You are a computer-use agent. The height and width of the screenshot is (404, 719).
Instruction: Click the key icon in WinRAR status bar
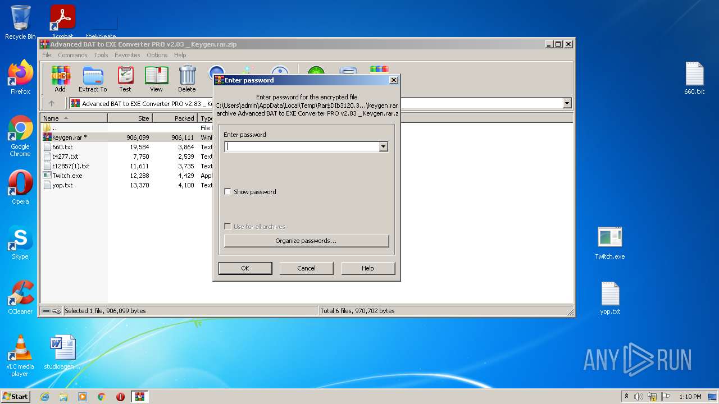(57, 311)
